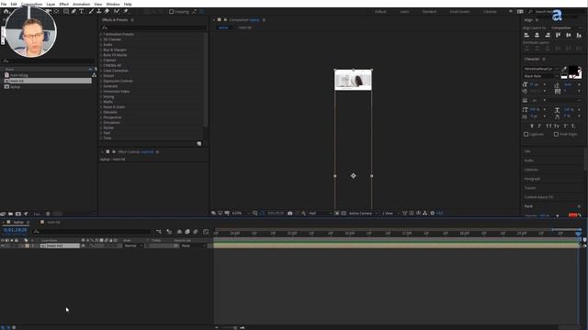
Task: Take a snapshot with the camera icon
Action: (290, 214)
